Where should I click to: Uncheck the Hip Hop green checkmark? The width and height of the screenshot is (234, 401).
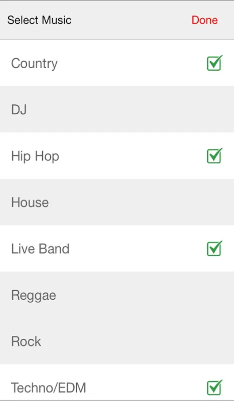click(214, 156)
